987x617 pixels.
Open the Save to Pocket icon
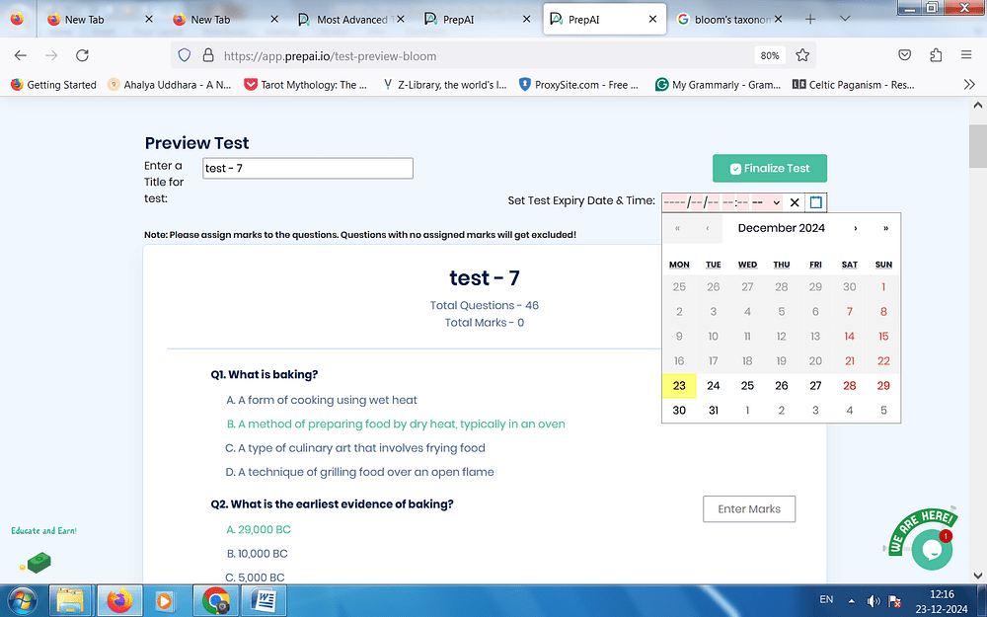(x=904, y=55)
